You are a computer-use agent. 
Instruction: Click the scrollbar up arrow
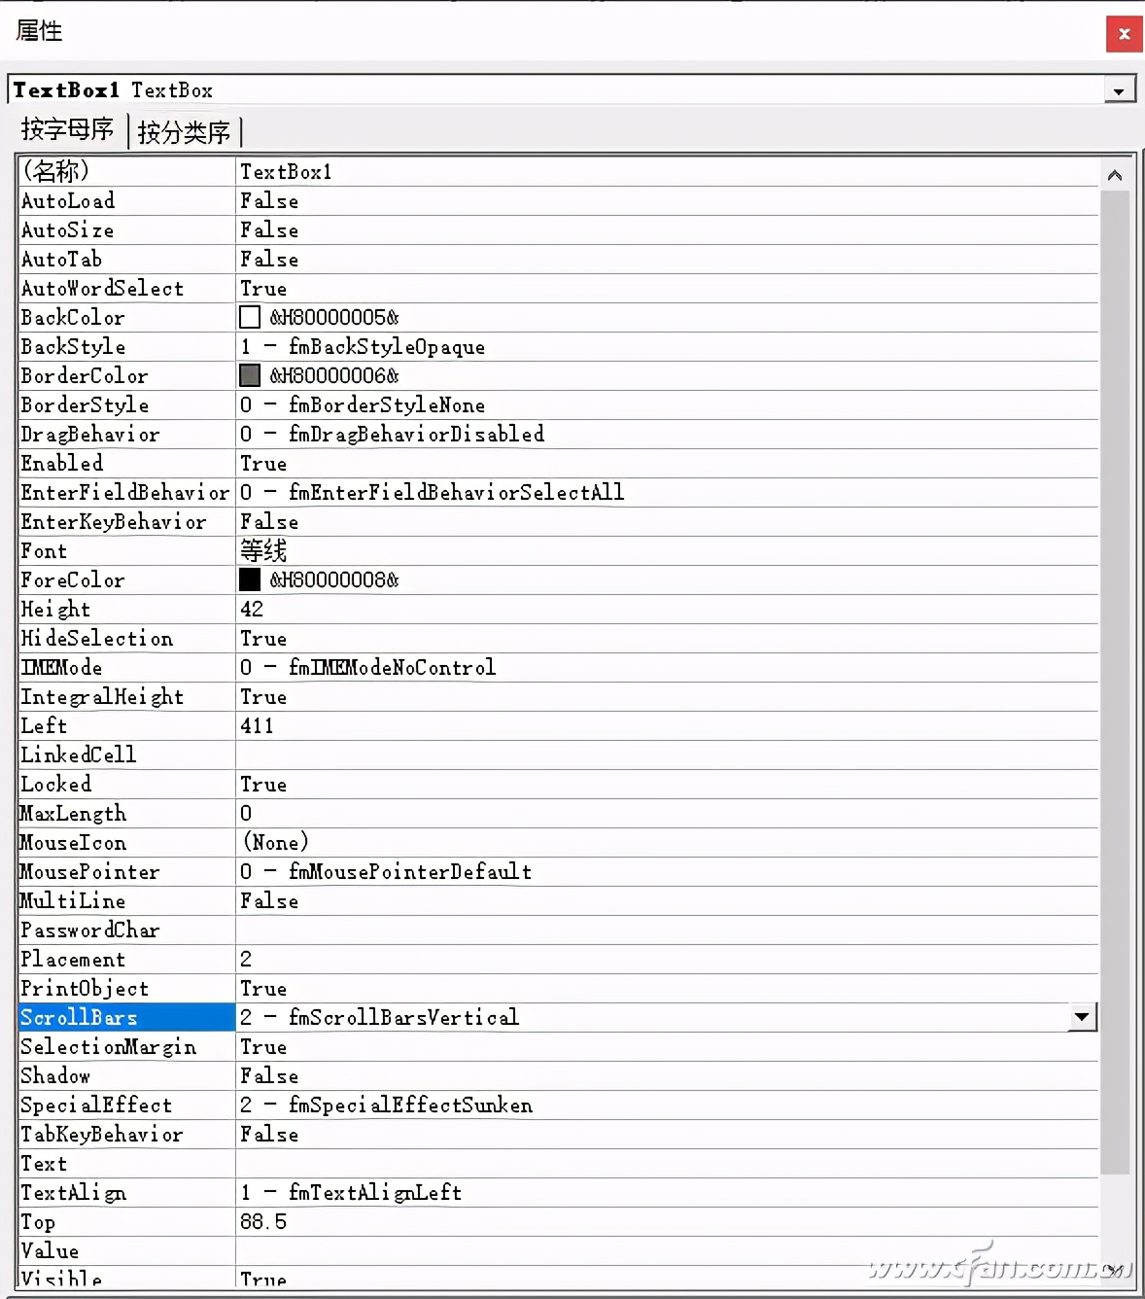point(1115,175)
